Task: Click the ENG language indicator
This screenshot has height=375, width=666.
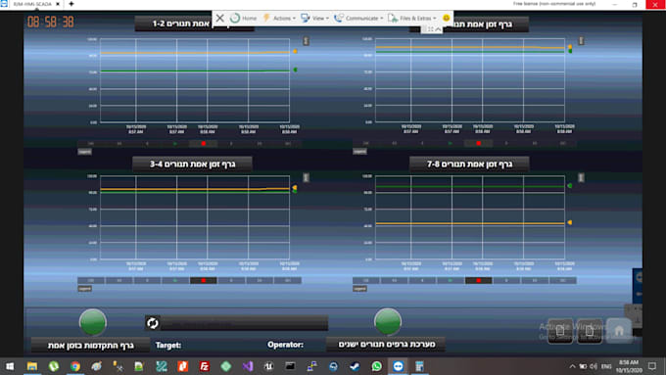Action: click(x=606, y=366)
